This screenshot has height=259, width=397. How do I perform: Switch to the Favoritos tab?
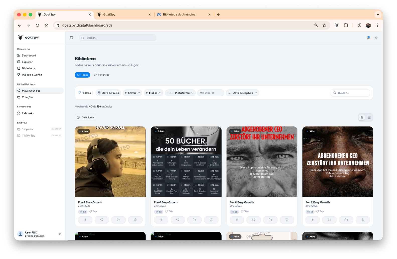point(102,75)
